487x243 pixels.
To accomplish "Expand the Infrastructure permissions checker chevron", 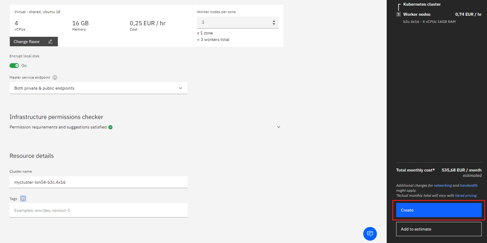I will point(279,127).
